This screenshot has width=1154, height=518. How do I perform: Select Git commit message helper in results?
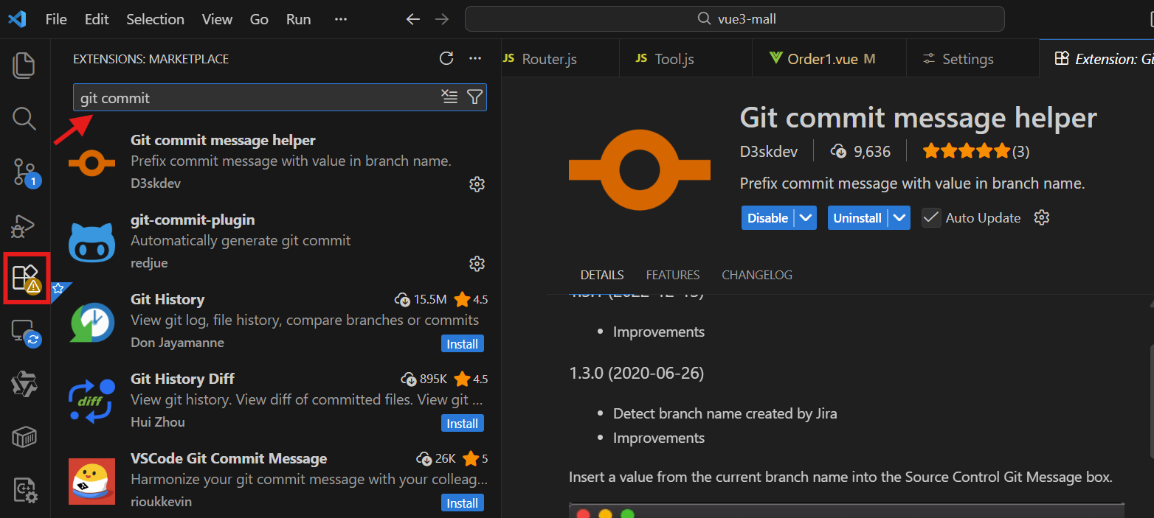[x=276, y=162]
